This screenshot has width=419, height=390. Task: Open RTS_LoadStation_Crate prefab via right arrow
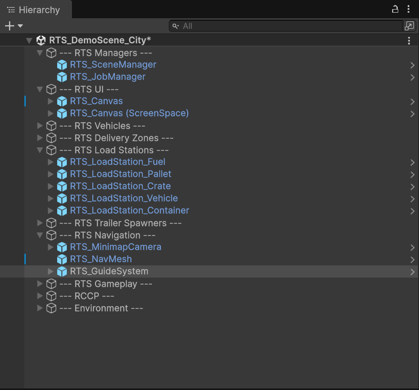[412, 187]
